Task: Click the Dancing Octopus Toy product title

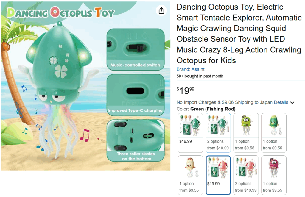Action: point(239,34)
